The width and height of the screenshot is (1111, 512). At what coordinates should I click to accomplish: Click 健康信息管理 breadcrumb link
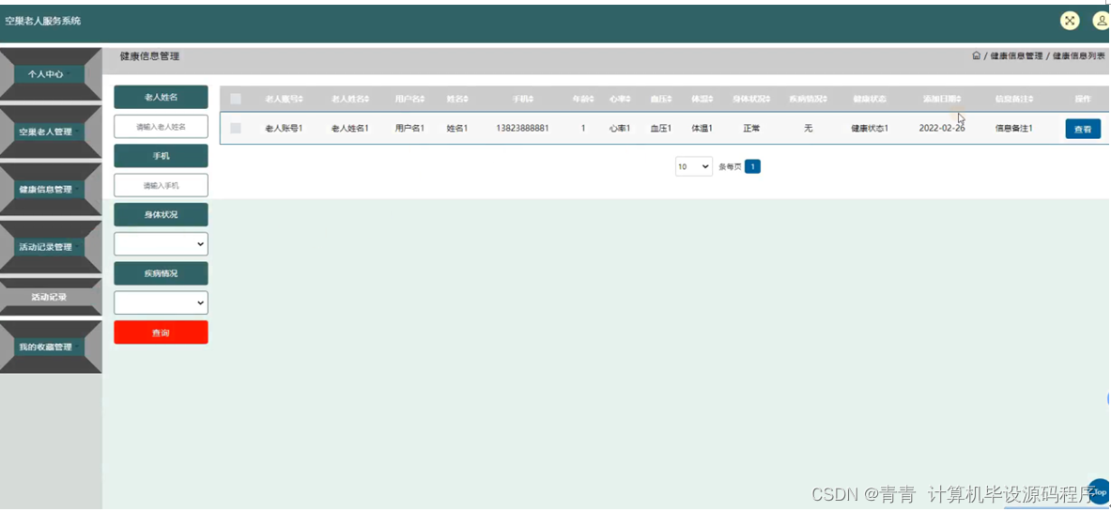1016,56
